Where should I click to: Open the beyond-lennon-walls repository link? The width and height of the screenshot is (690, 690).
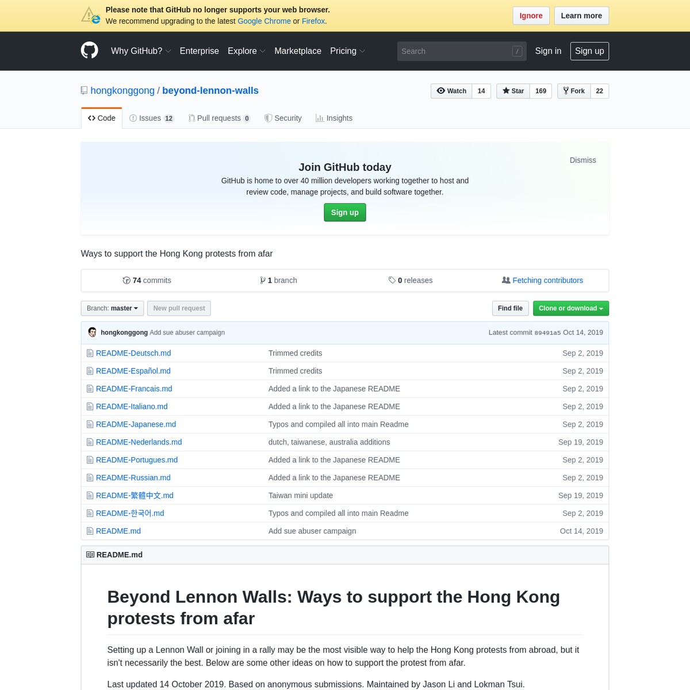(x=210, y=90)
